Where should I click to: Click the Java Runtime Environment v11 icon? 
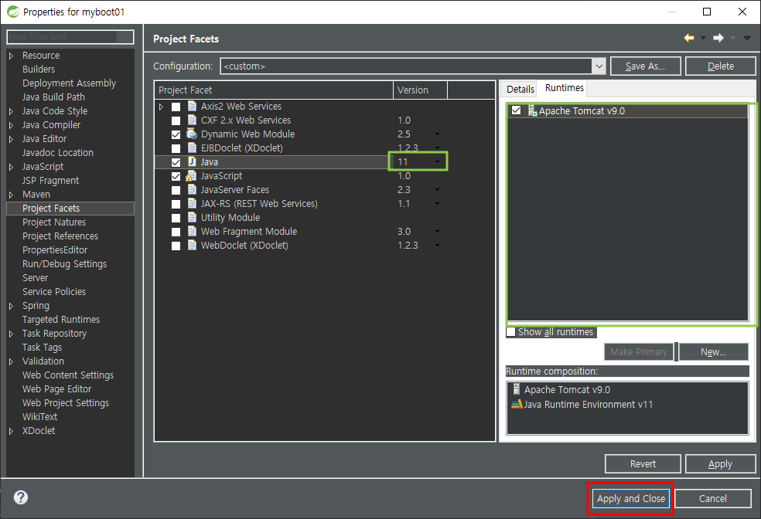[517, 404]
